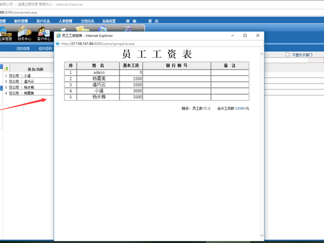Image resolution: width=324 pixels, height=243 pixels.
Task: Click the popup scrollbar up arrow
Action: (x=261, y=54)
